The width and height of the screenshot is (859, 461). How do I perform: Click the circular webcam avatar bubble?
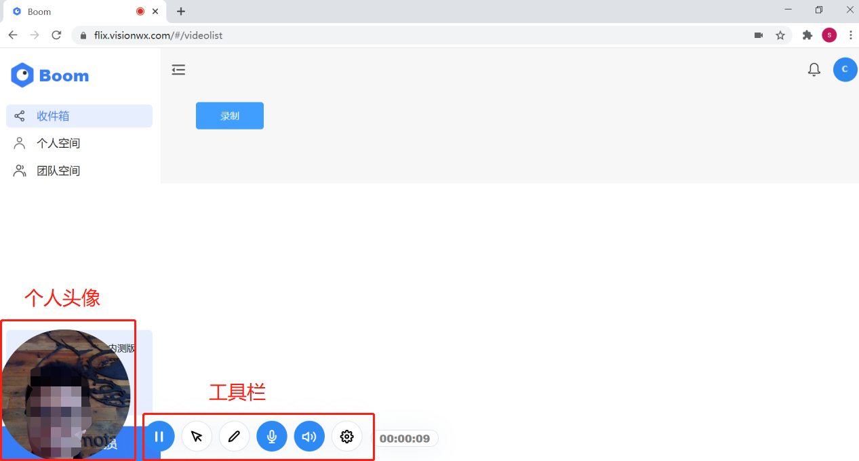pos(65,395)
